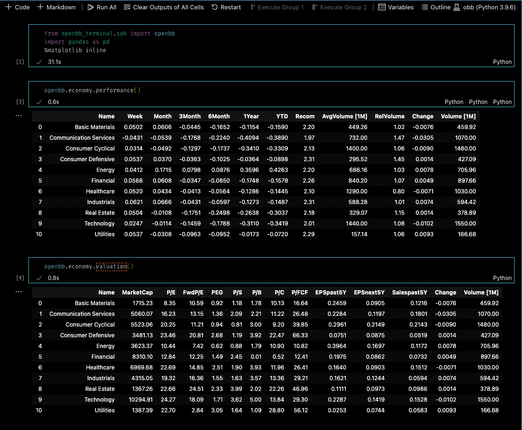Click 3Month column header
This screenshot has height=430, width=522.
point(190,116)
